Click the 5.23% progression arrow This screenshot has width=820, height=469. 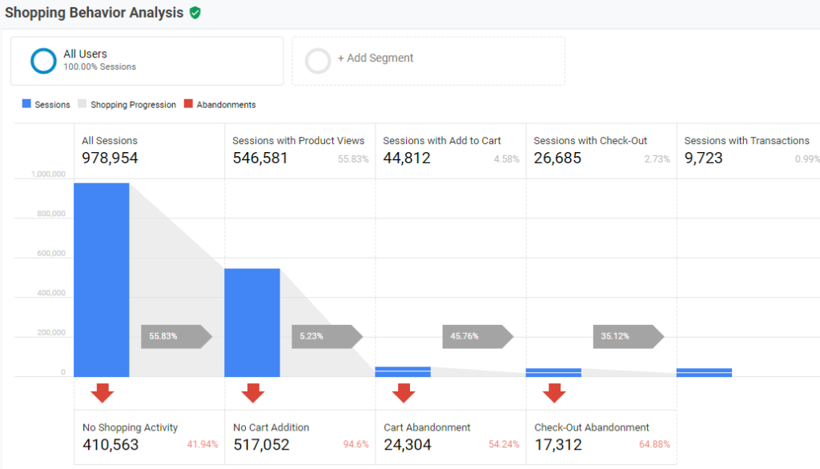(x=327, y=336)
